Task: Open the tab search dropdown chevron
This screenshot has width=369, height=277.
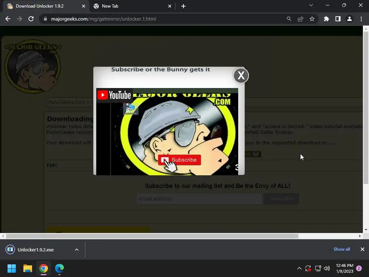Action: [311, 5]
